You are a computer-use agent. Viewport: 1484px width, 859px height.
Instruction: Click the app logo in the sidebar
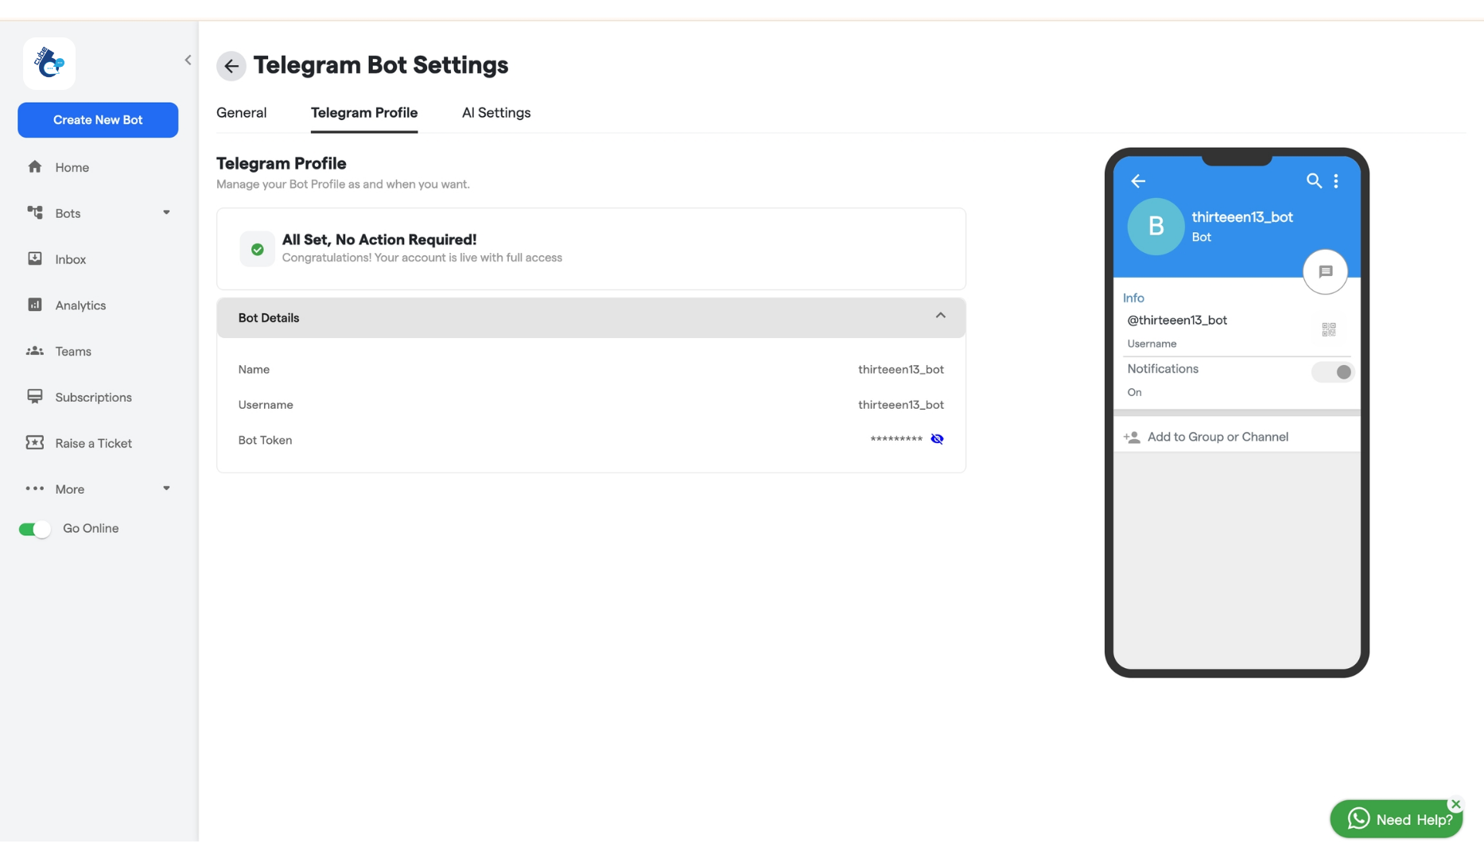coord(49,63)
